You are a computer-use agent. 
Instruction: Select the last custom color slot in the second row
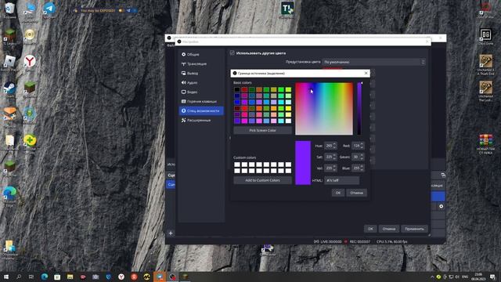pos(288,171)
